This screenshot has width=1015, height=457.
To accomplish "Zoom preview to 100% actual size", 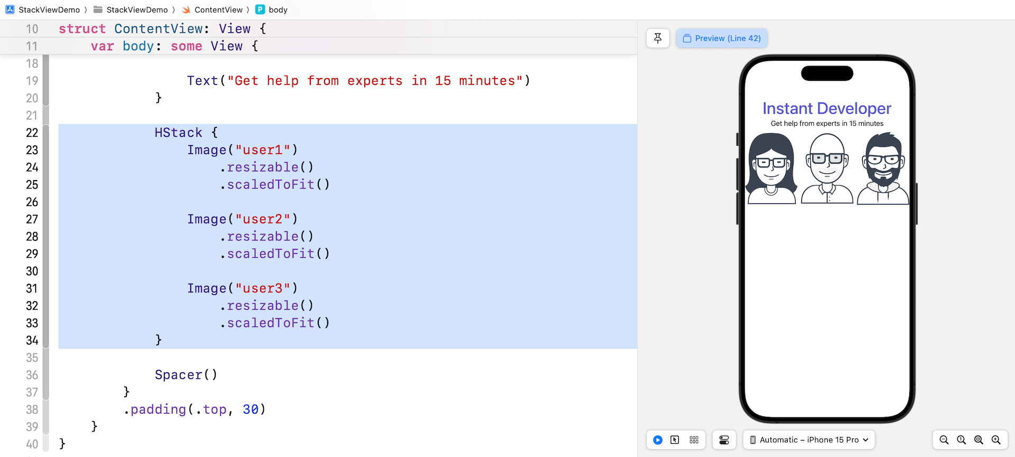I will 961,440.
